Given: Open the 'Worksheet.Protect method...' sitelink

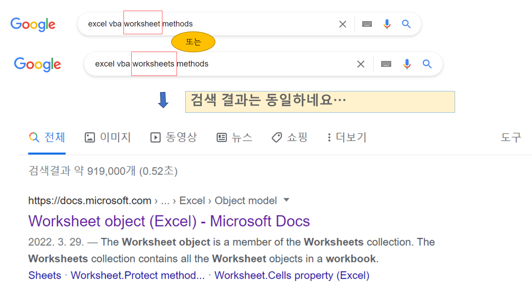Looking at the screenshot, I should click(138, 275).
